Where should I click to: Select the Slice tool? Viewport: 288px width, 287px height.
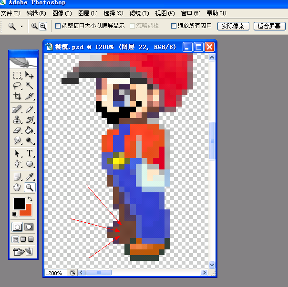coord(29,96)
